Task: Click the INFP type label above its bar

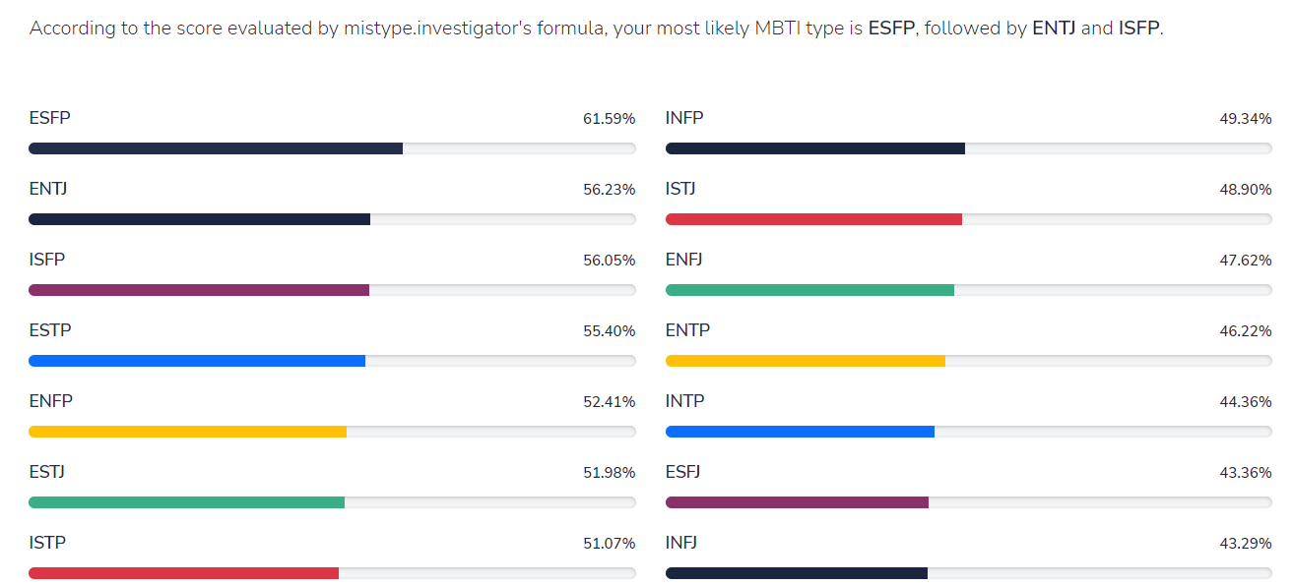Action: [684, 118]
